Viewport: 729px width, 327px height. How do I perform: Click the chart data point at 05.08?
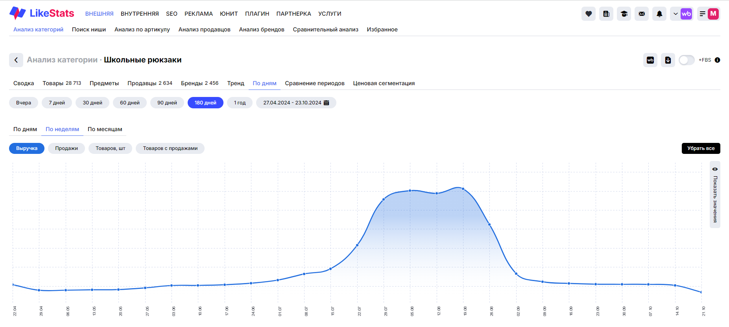tap(410, 191)
